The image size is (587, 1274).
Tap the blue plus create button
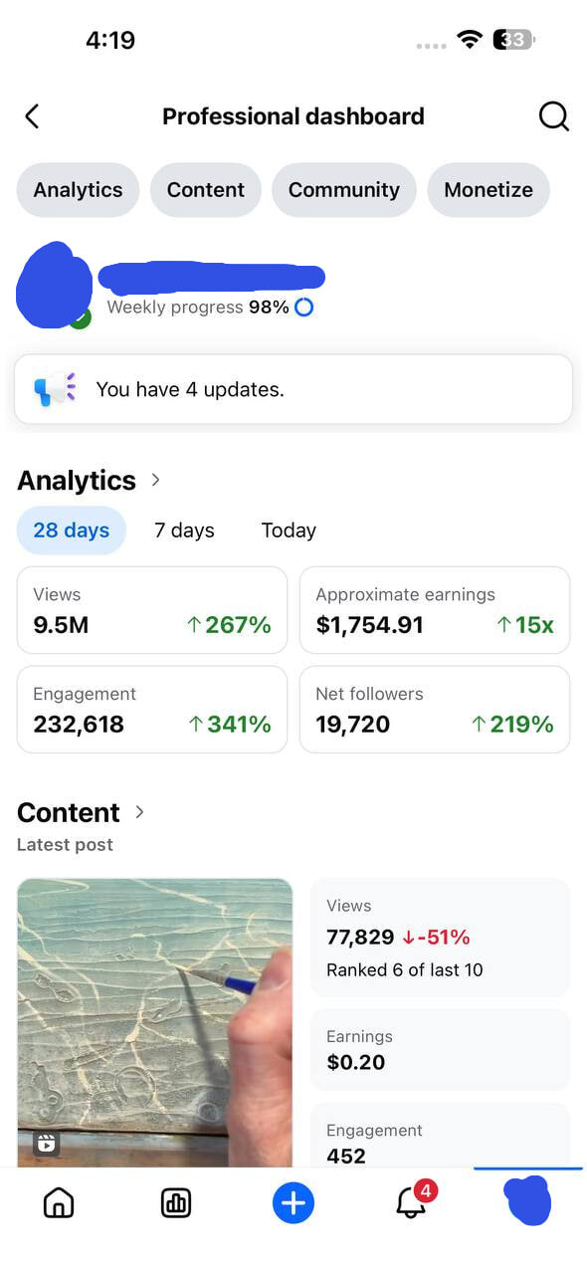[293, 1203]
